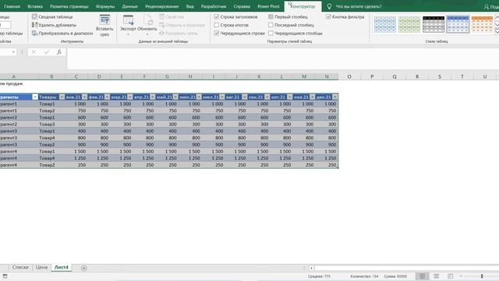Enable Чередующиеся столбцы checkbox
Image resolution: width=499 pixels, height=281 pixels.
tap(271, 33)
